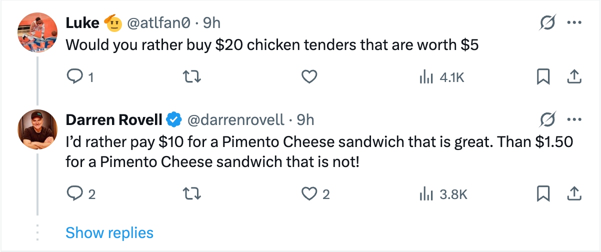Open the @darrenrovell profile handle
Screen dimensions: 601x252
tap(235, 120)
